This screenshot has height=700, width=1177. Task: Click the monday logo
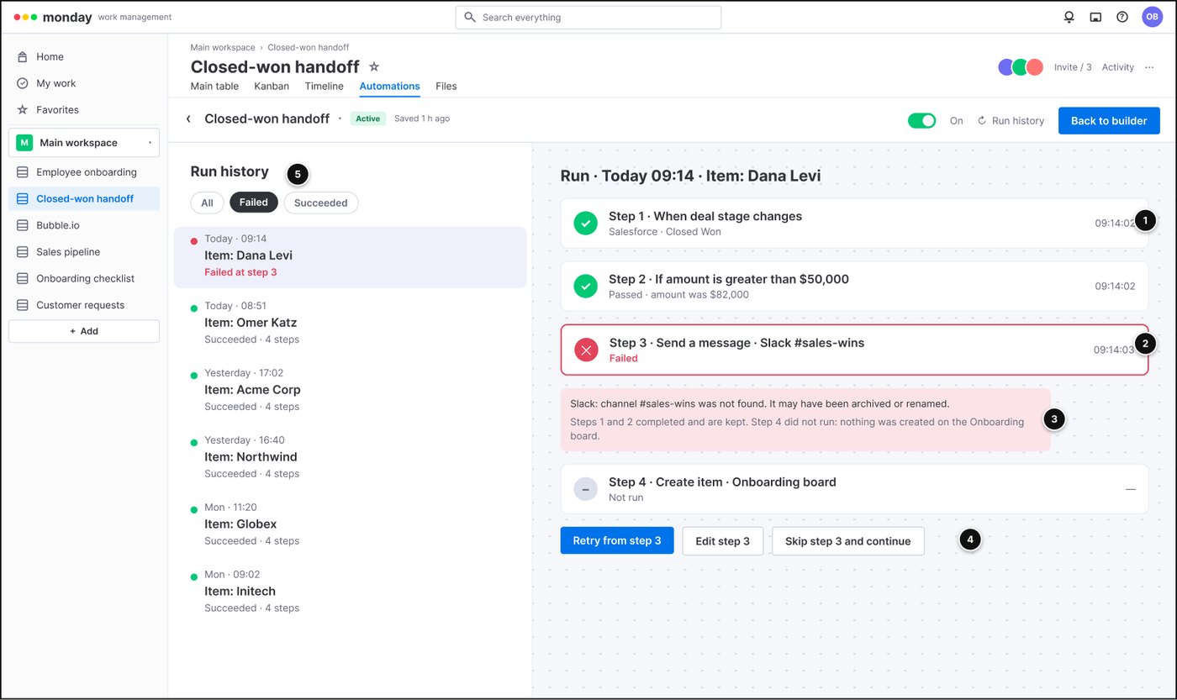53,17
